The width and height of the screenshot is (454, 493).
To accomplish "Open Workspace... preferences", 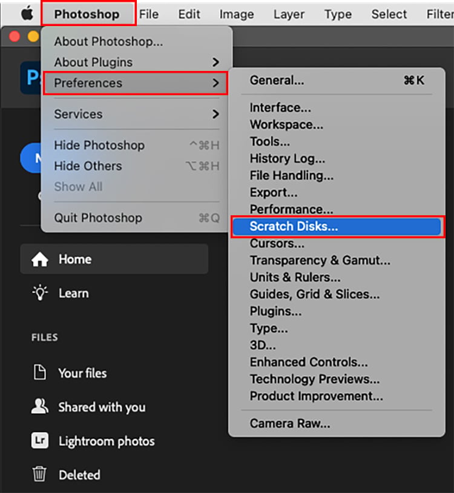I will tap(337, 125).
